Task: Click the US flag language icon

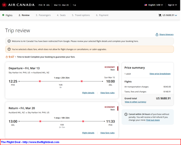Action: 146,5
